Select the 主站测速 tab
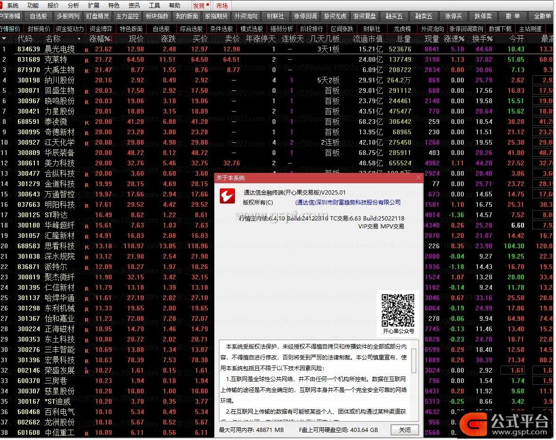 [530, 29]
